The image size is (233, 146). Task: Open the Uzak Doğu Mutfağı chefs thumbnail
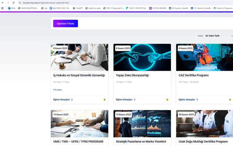(x=204, y=124)
